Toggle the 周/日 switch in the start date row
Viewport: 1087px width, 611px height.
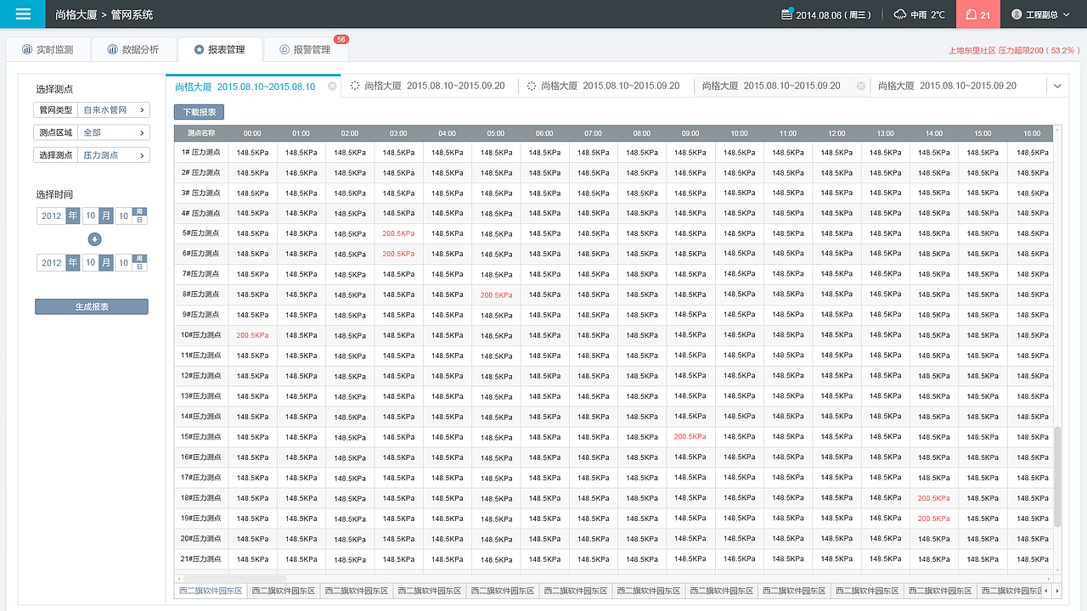click(140, 216)
